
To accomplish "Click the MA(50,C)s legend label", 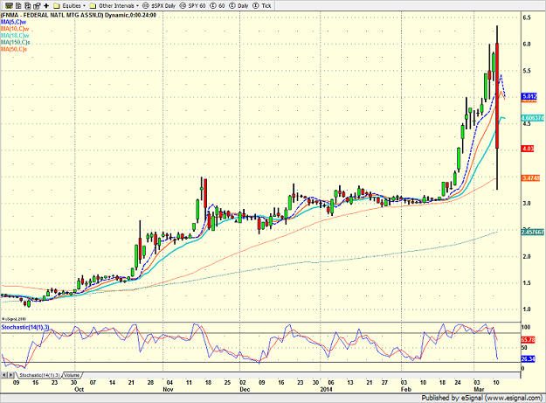I will click(x=14, y=49).
